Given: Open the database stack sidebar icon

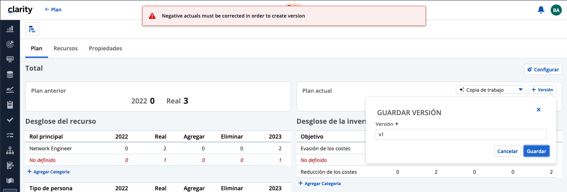Looking at the screenshot, I should [x=10, y=74].
